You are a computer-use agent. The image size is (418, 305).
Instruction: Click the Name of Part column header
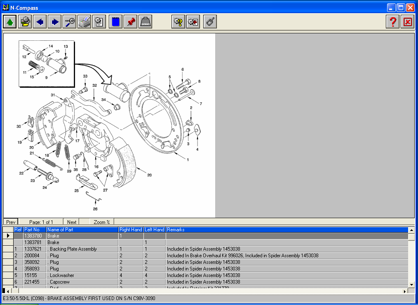coord(82,230)
